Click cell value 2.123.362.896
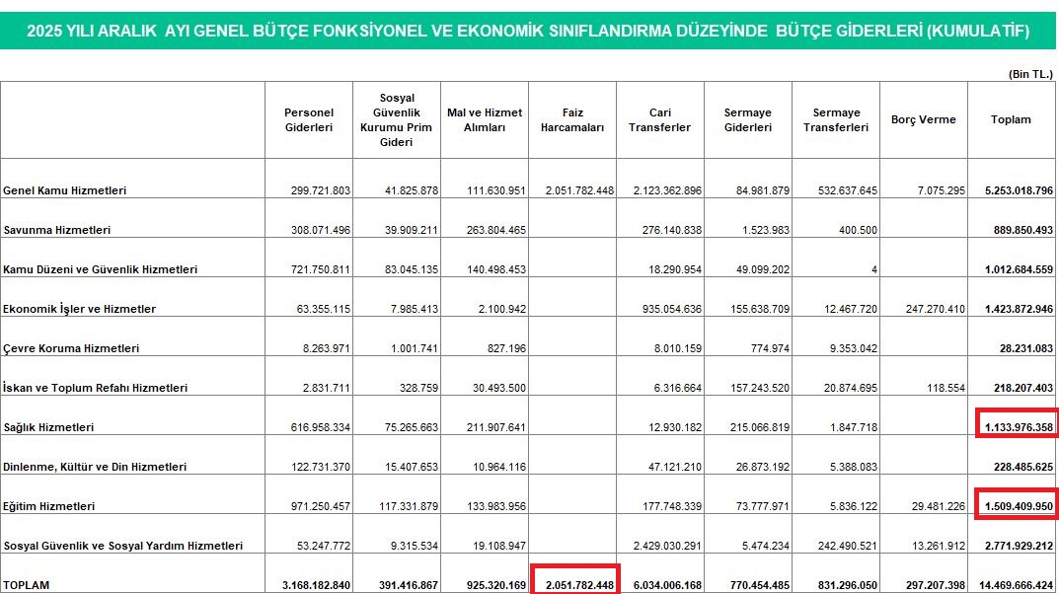Screen dimensions: 1059x594 [x=667, y=190]
